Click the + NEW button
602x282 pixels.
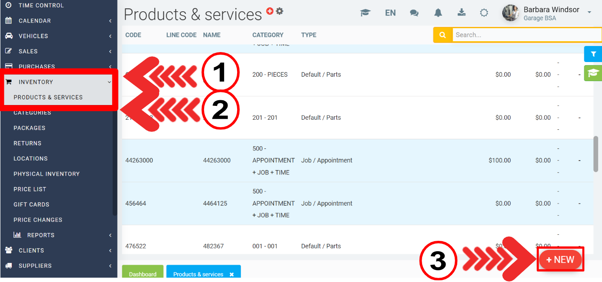(560, 259)
